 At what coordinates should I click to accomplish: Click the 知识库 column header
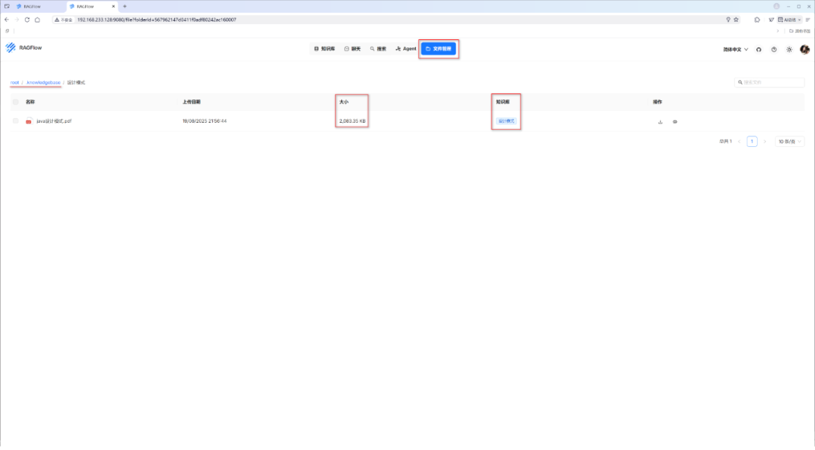(x=503, y=102)
